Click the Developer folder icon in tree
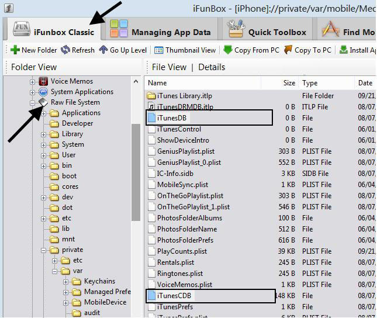 click(54, 124)
